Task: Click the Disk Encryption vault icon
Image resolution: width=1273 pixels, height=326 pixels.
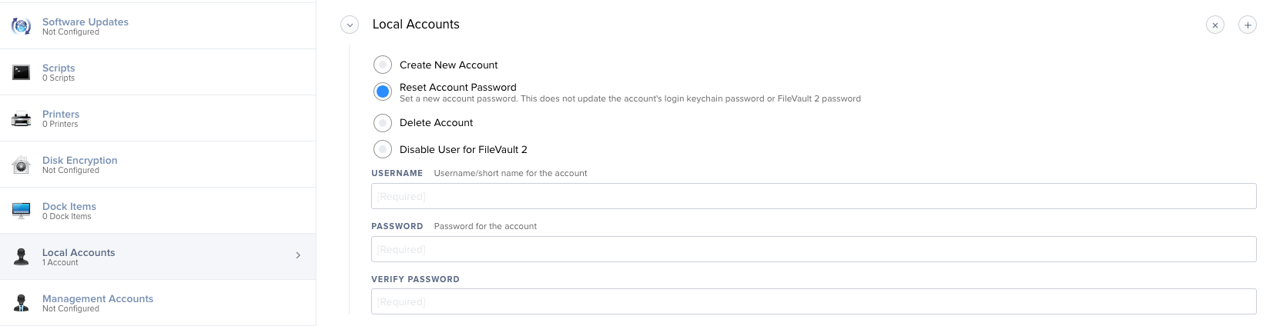Action: pyautogui.click(x=21, y=165)
